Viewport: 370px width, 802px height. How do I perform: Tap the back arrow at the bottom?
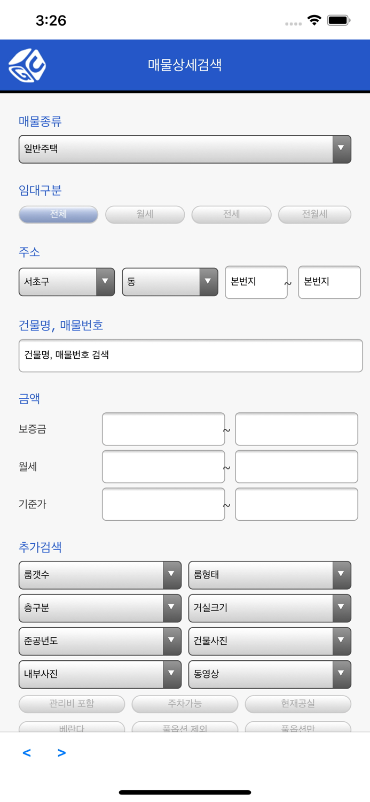pos(27,752)
